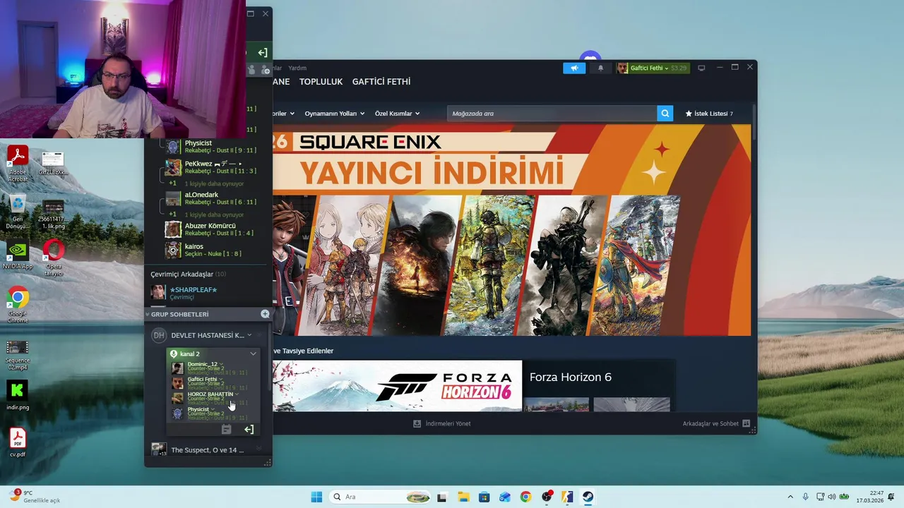Click Steam icon in taskbar
The image size is (904, 508).
coord(588,497)
